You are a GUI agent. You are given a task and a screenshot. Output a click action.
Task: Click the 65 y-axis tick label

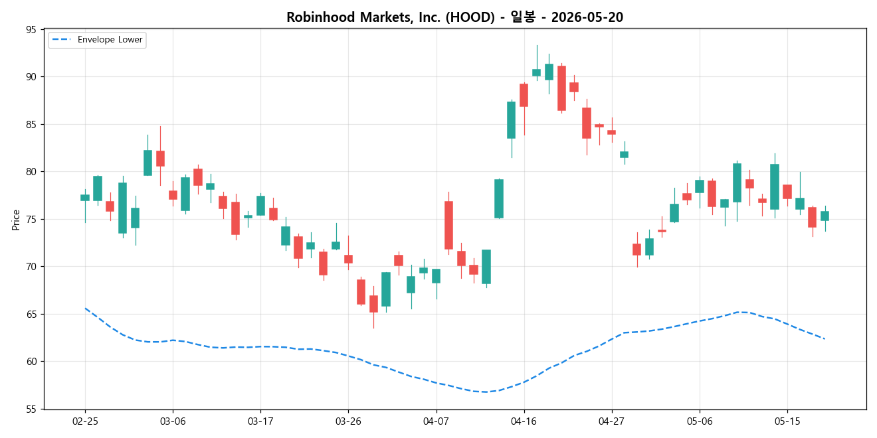tap(32, 315)
